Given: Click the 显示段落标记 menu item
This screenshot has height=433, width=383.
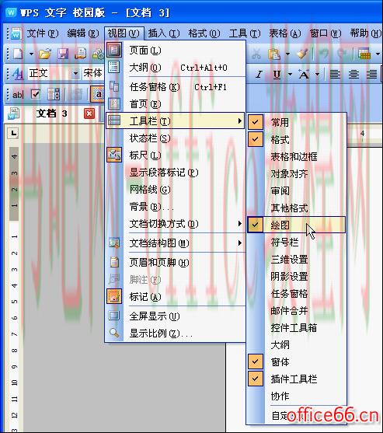Looking at the screenshot, I should tap(176, 173).
